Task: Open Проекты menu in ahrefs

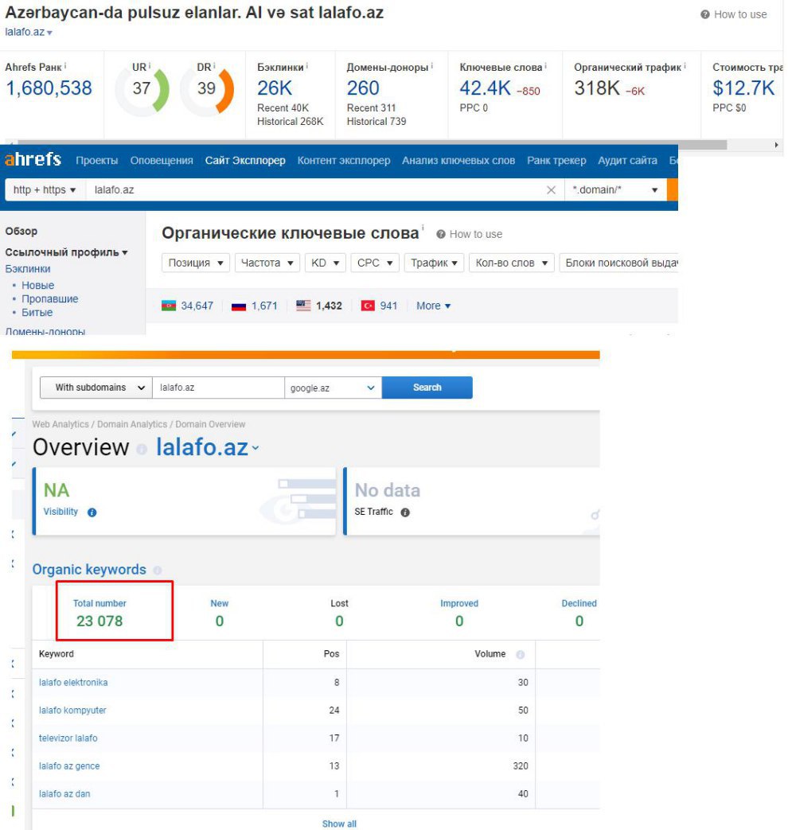Action: pyautogui.click(x=96, y=161)
